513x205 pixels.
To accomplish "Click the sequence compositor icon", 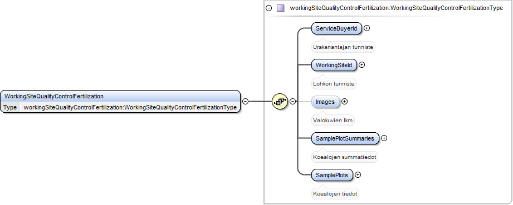I will (280, 102).
